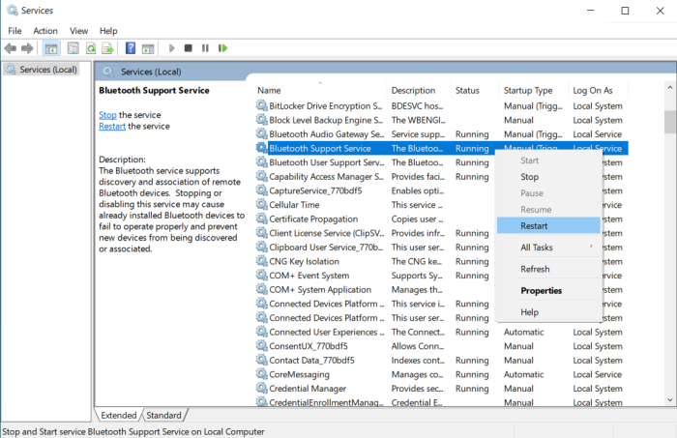
Task: Expand All Tasks submenu in context menu
Action: pyautogui.click(x=548, y=248)
